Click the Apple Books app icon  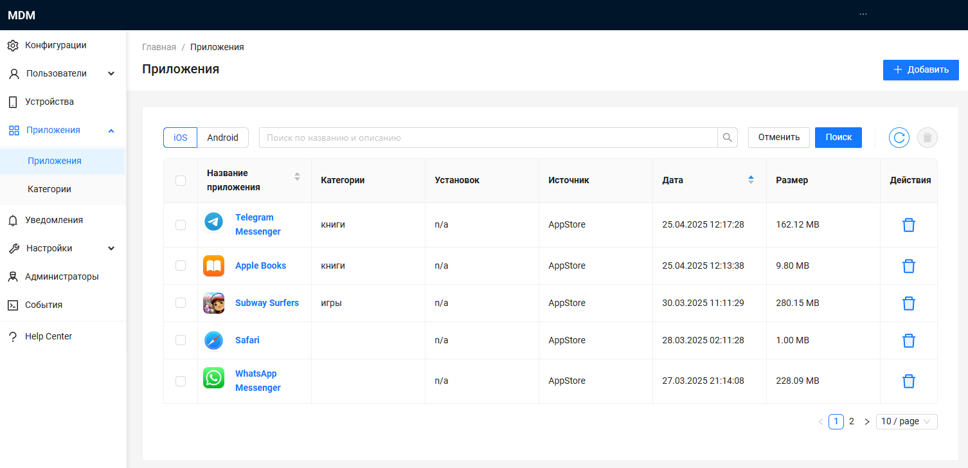[213, 266]
